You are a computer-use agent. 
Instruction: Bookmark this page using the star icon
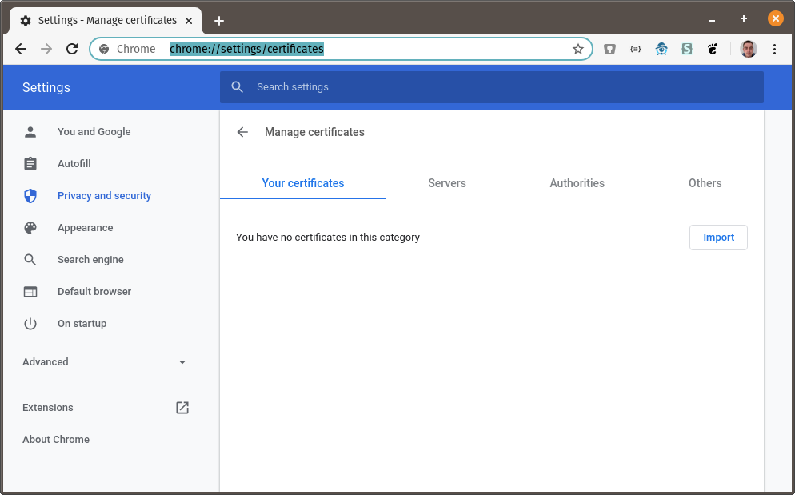coord(578,49)
